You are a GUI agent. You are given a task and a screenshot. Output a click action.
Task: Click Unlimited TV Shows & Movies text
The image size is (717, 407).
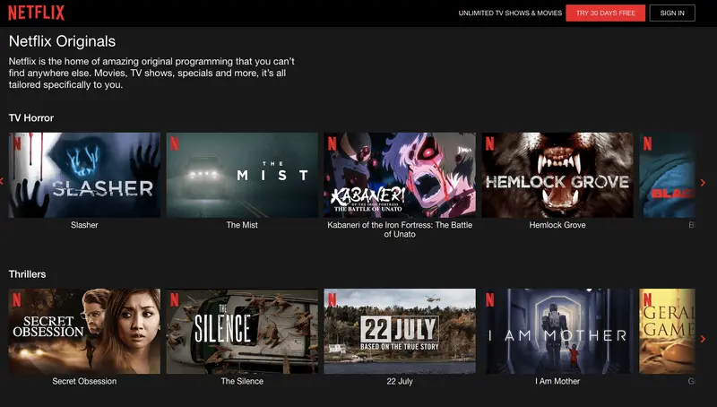click(510, 13)
